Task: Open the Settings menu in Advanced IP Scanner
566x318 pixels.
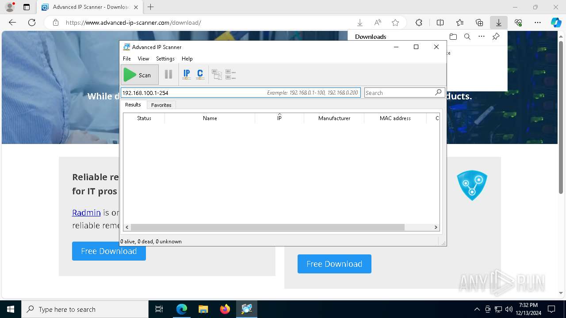Action: click(165, 59)
